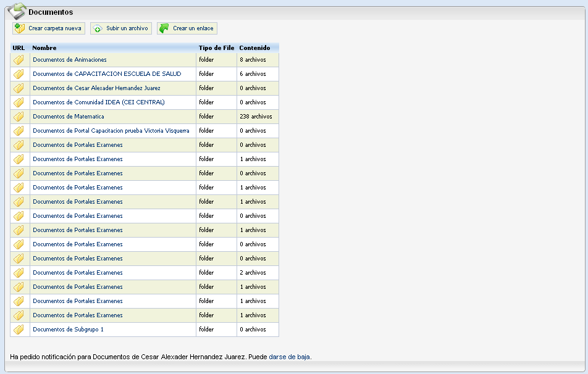
Task: Open Documentos de CAPACITACION ESCUELA DE SALUD
Action: 107,74
